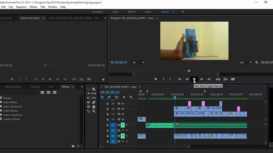Export frame with Program monitor camera icon

[233, 79]
